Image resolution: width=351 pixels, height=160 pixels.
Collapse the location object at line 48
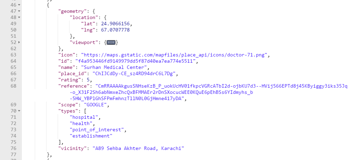(19, 17)
